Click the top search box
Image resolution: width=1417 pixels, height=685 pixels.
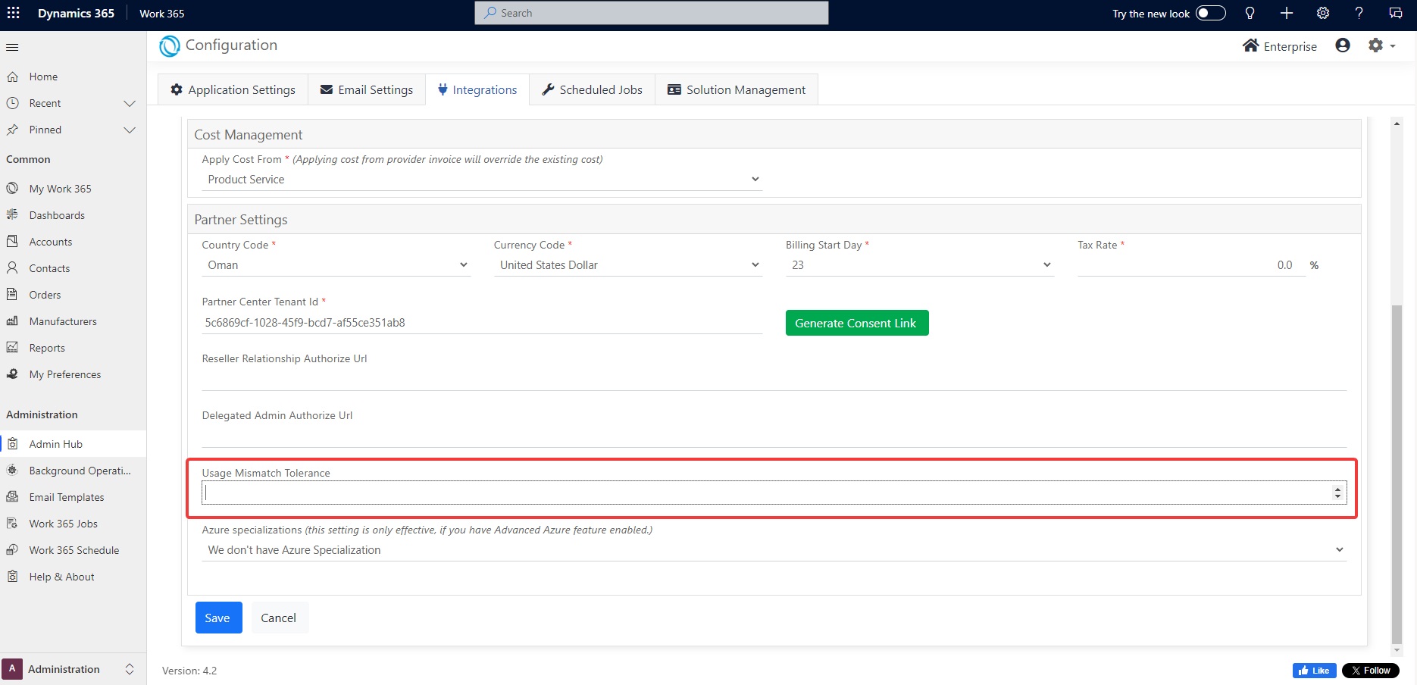(x=651, y=13)
